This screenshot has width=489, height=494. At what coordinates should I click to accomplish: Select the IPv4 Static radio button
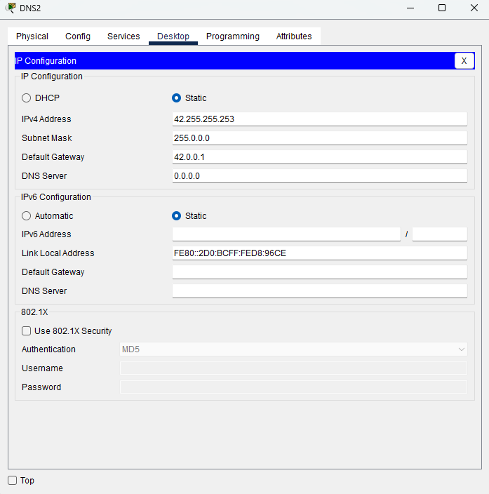[x=176, y=98]
